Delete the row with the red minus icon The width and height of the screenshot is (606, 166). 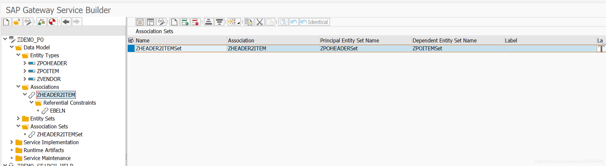(196, 22)
